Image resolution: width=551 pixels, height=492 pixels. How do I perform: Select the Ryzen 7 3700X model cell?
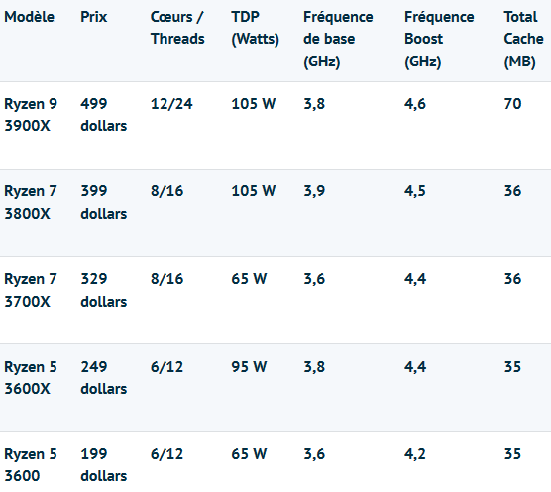(x=31, y=290)
